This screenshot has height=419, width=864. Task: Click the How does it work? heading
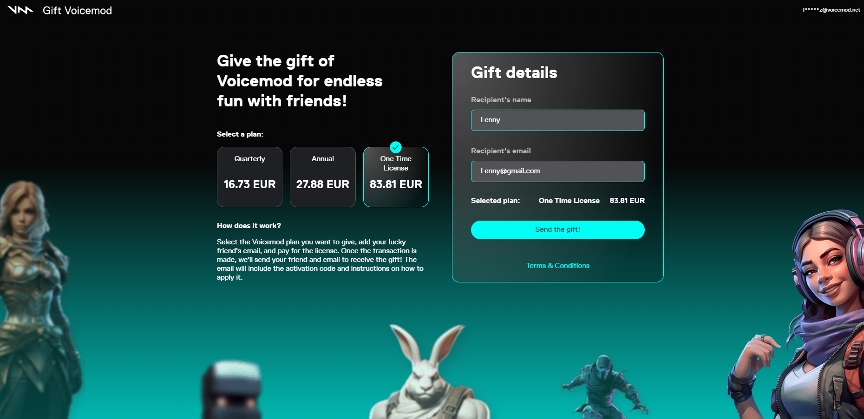[249, 226]
